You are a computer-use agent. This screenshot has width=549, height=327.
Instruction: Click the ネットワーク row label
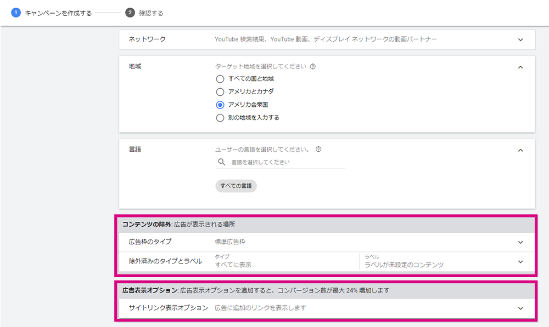(x=147, y=39)
